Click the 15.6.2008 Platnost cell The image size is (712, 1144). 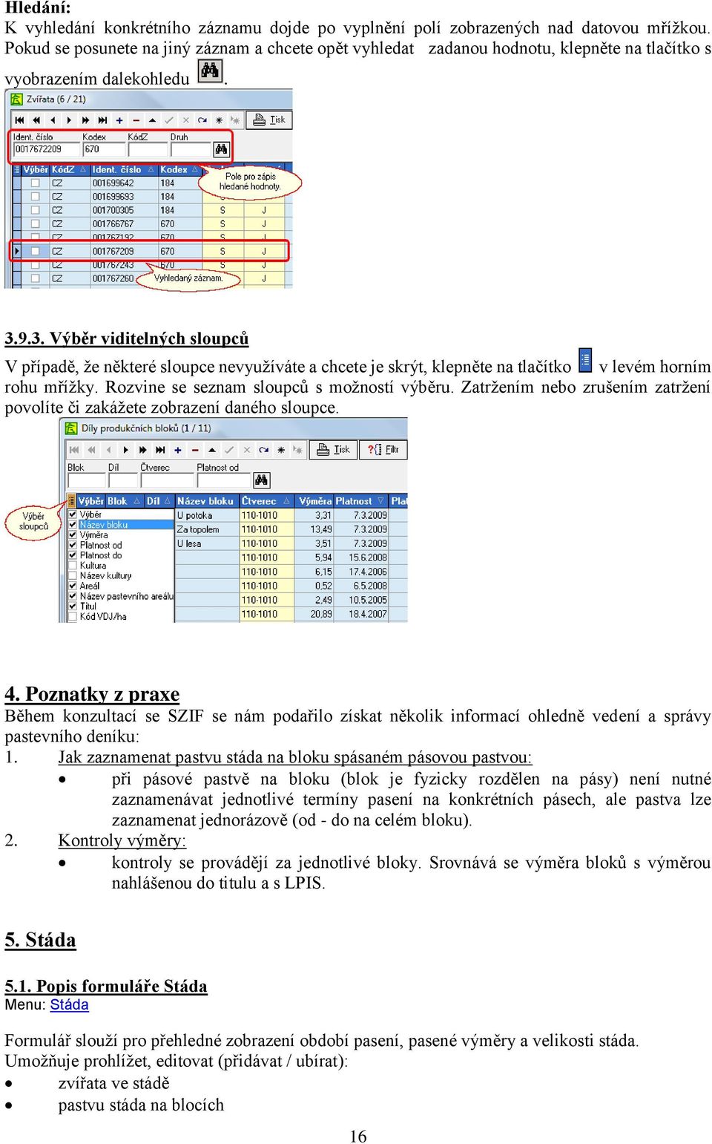360,558
